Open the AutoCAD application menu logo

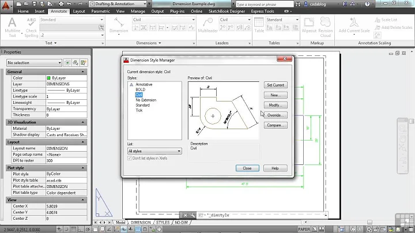(x=5, y=5)
